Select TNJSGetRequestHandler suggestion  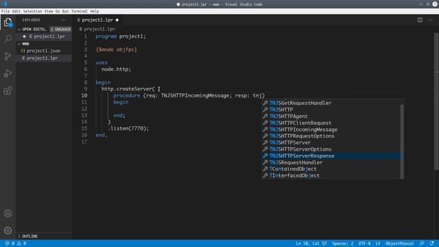(x=331, y=103)
